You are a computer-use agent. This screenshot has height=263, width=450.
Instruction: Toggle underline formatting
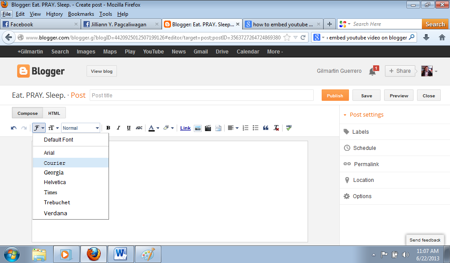(129, 128)
